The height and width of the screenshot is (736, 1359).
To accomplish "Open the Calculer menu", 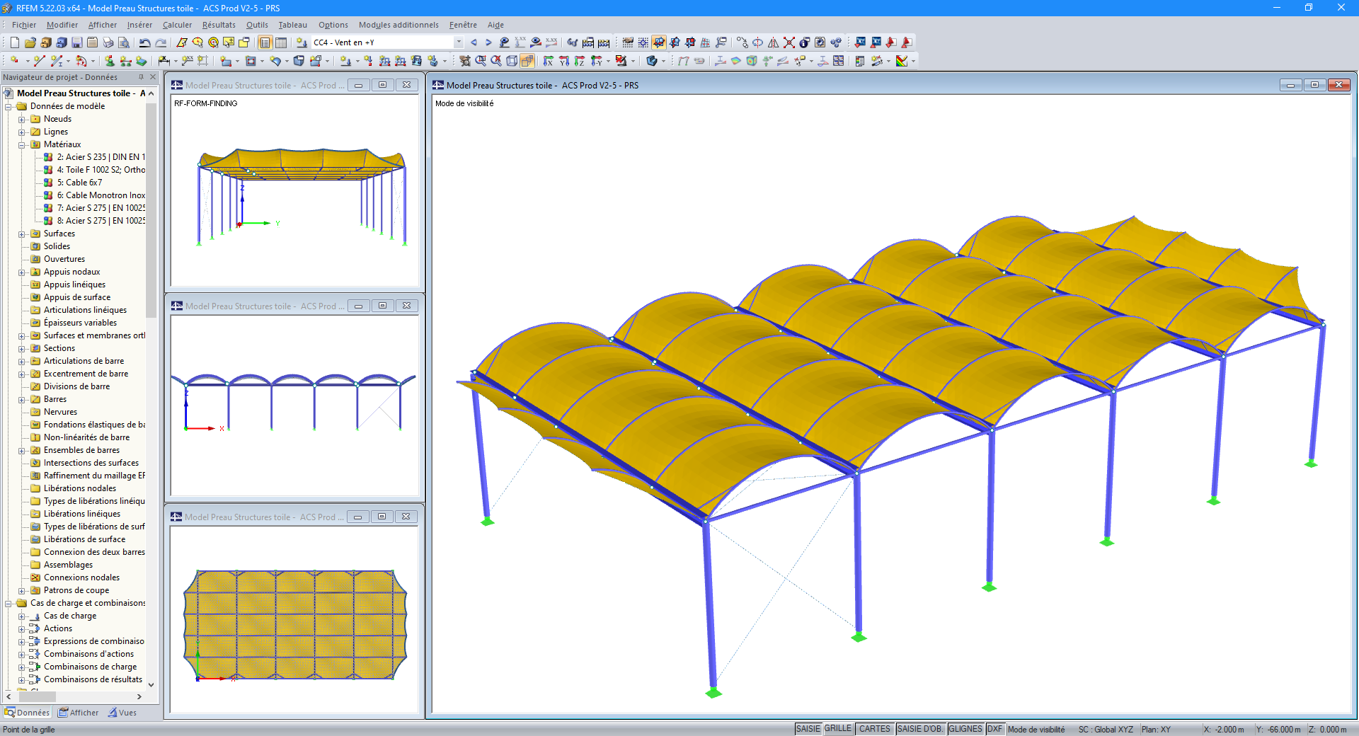I will 176,25.
